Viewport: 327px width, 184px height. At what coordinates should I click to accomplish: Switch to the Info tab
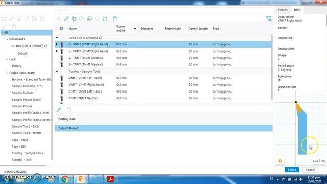(x=297, y=10)
